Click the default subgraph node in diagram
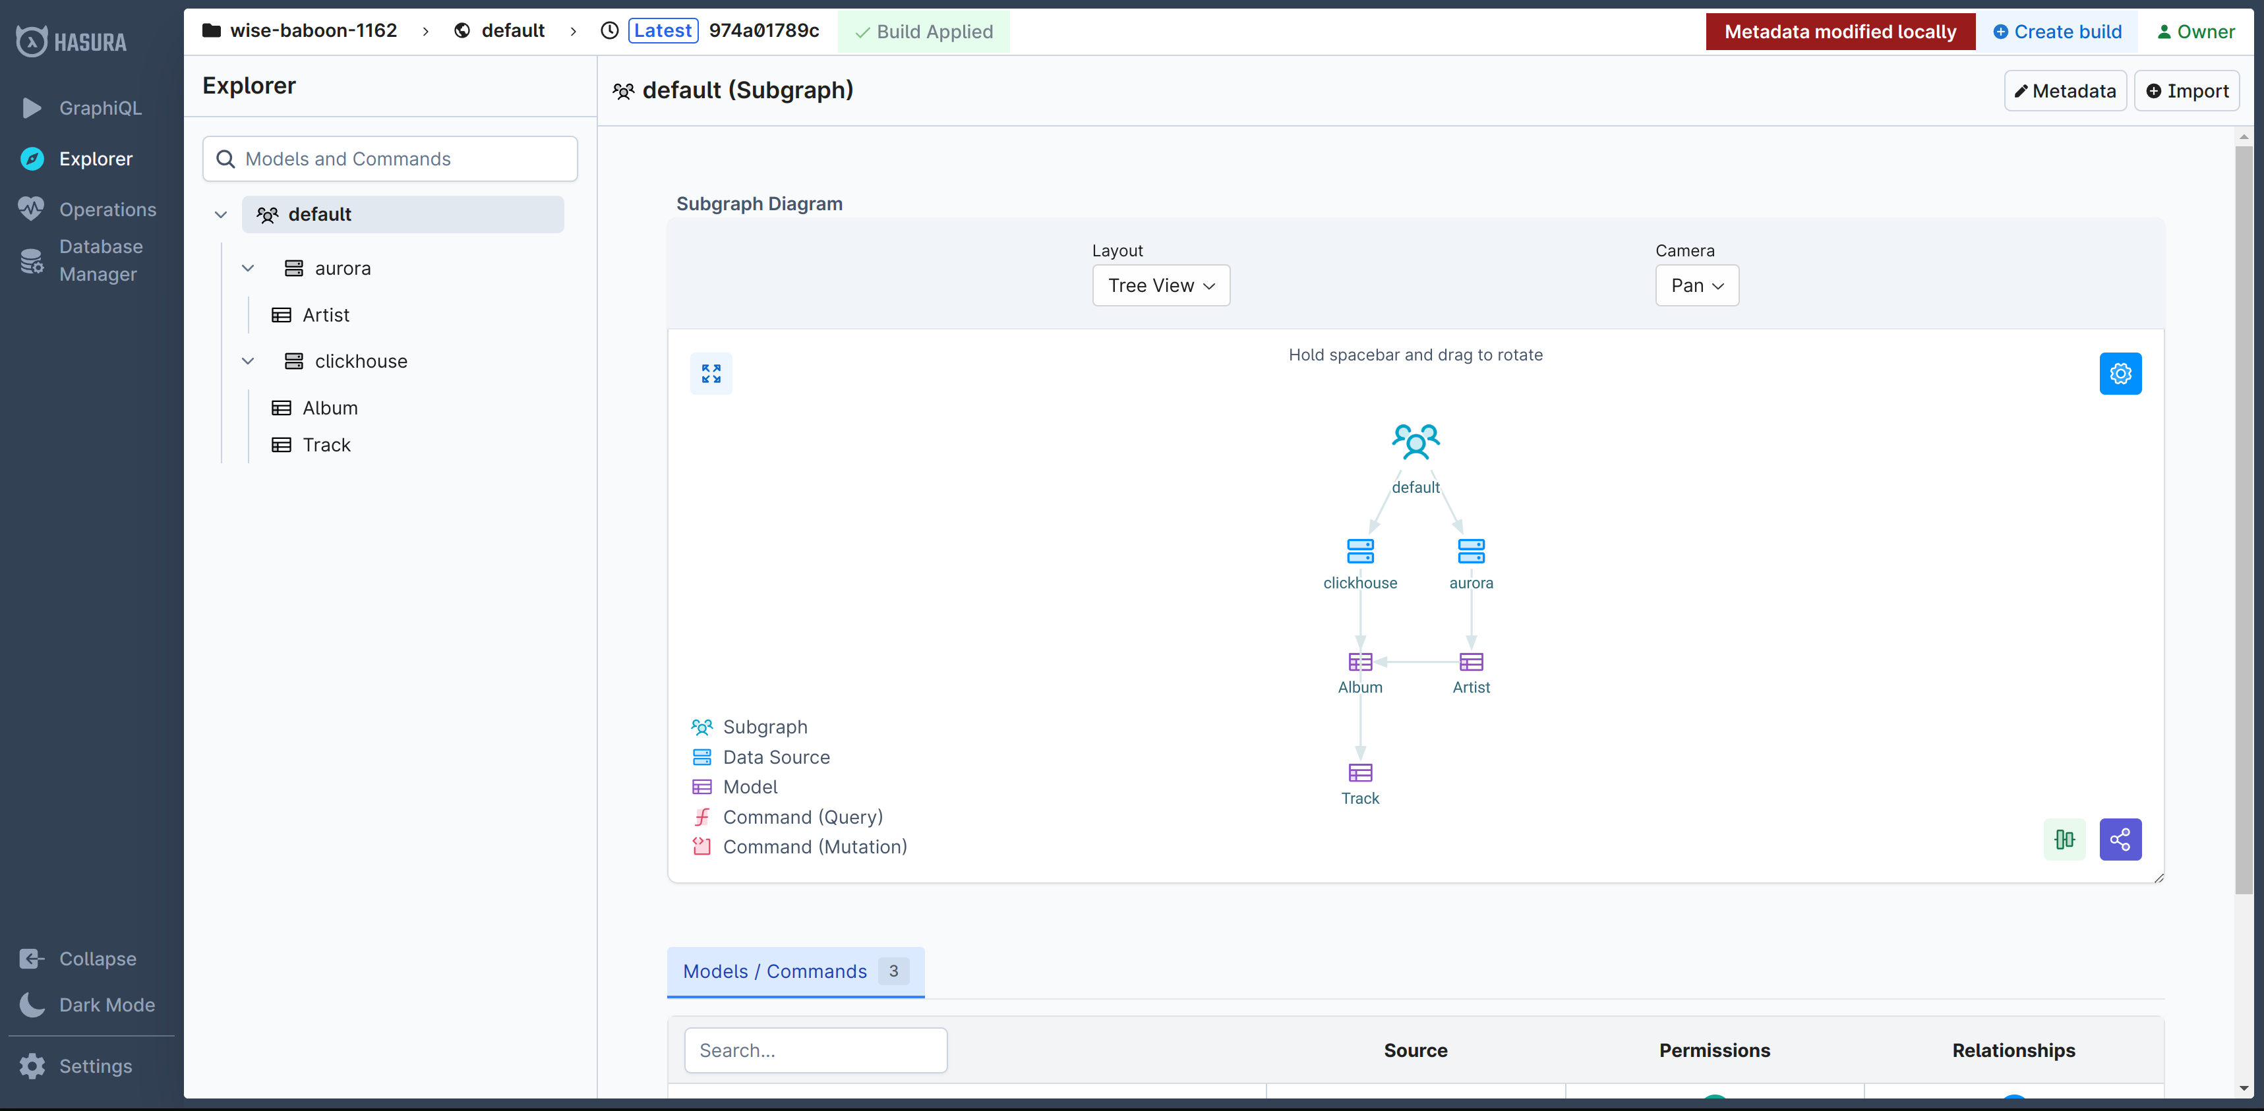 (1415, 443)
